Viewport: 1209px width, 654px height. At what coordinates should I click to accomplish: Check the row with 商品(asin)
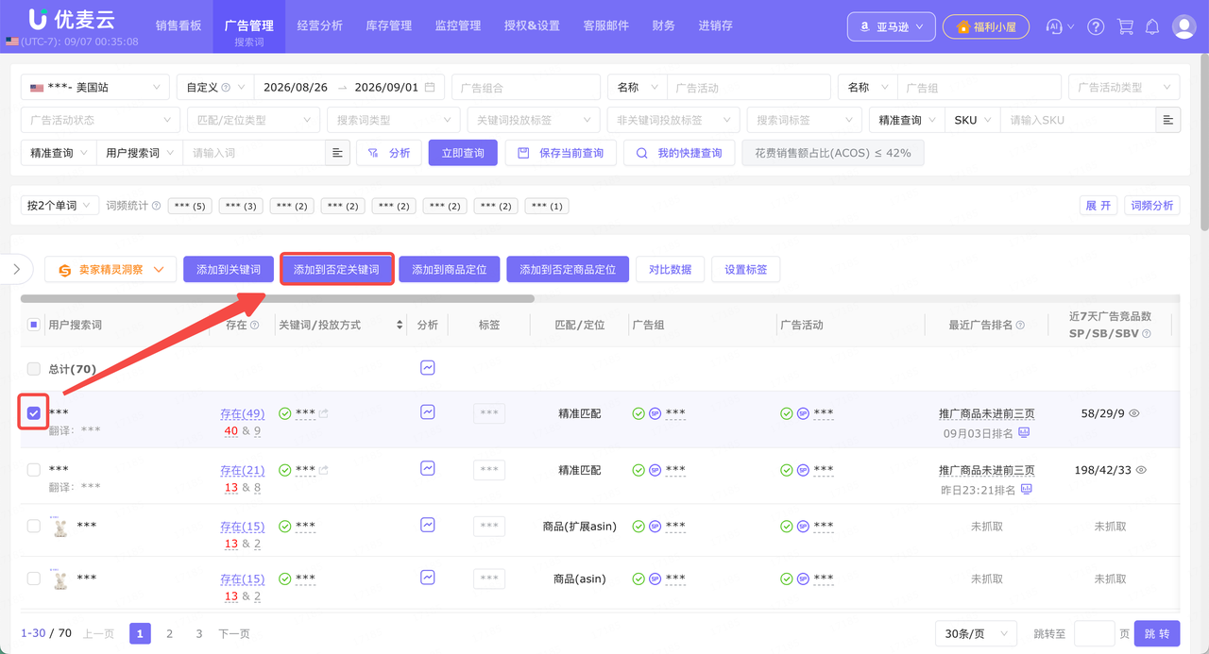34,579
